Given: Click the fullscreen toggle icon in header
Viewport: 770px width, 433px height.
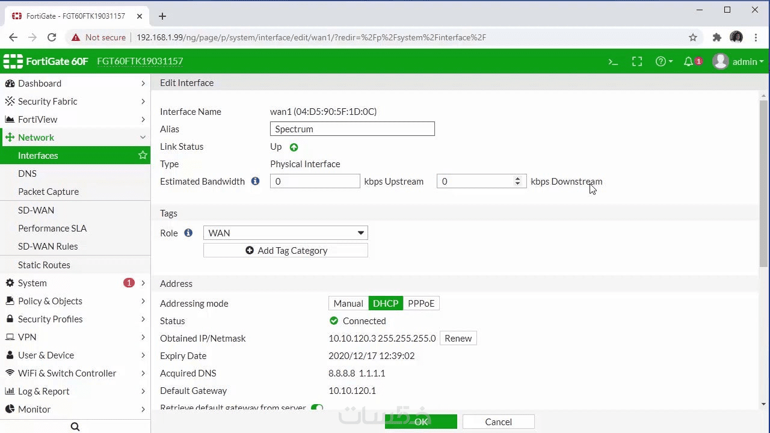Looking at the screenshot, I should 637,61.
